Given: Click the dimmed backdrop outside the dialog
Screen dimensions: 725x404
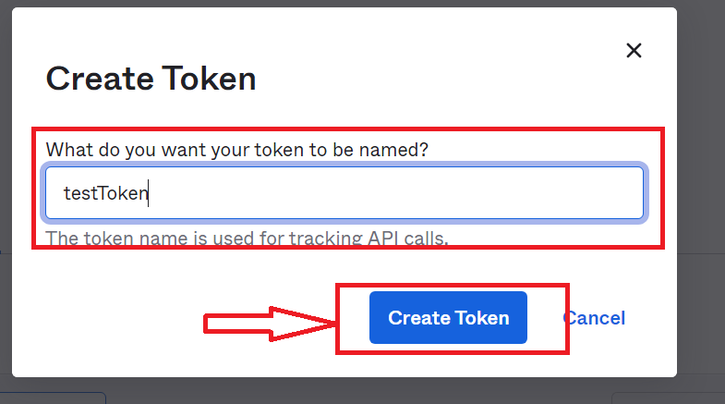Looking at the screenshot, I should [702, 185].
